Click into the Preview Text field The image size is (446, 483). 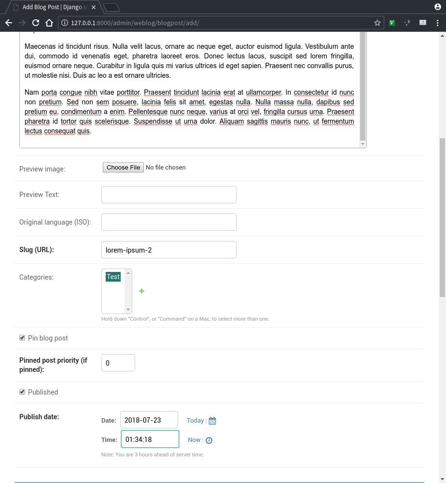[169, 195]
